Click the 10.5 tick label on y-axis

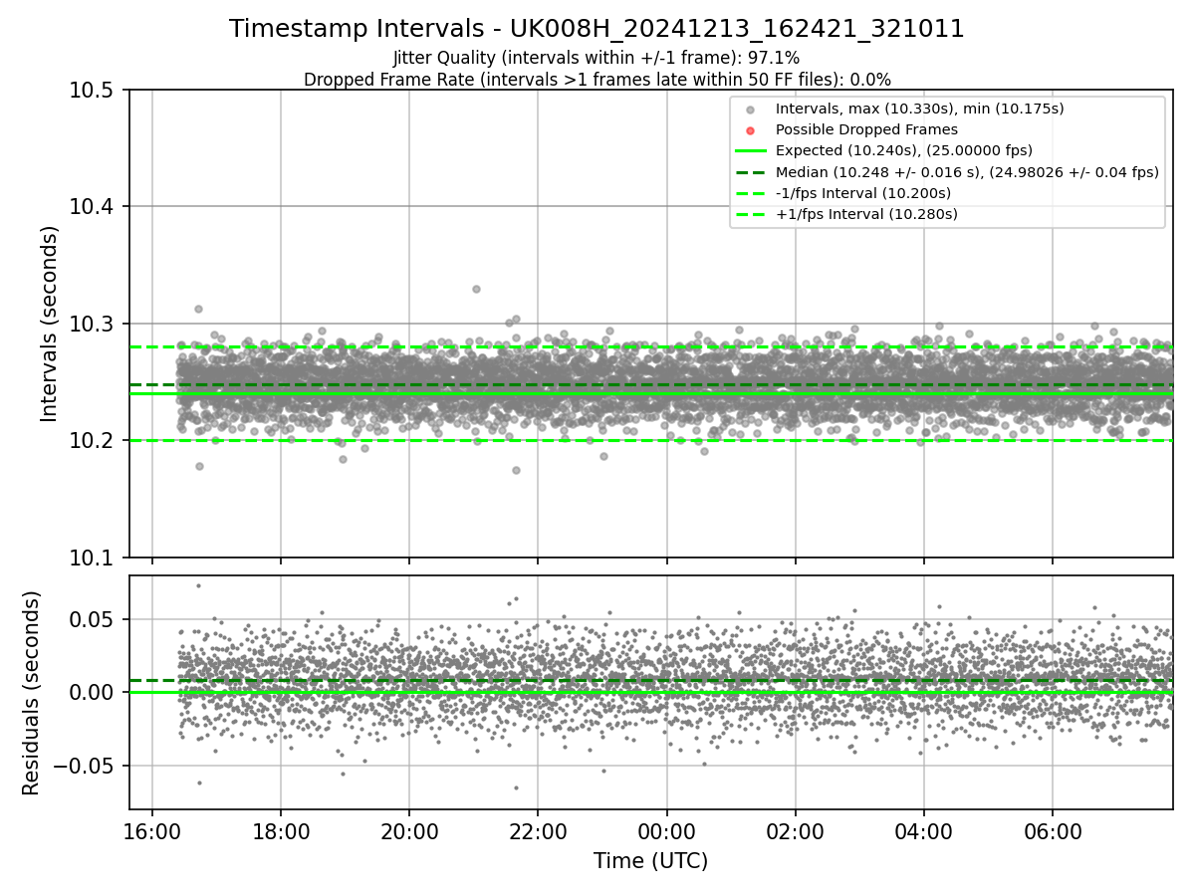(x=93, y=91)
